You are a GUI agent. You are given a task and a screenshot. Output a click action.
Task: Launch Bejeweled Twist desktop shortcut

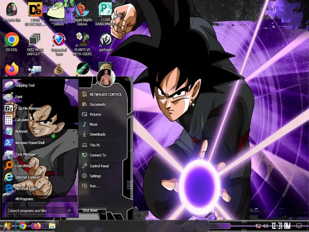pyautogui.click(x=59, y=44)
